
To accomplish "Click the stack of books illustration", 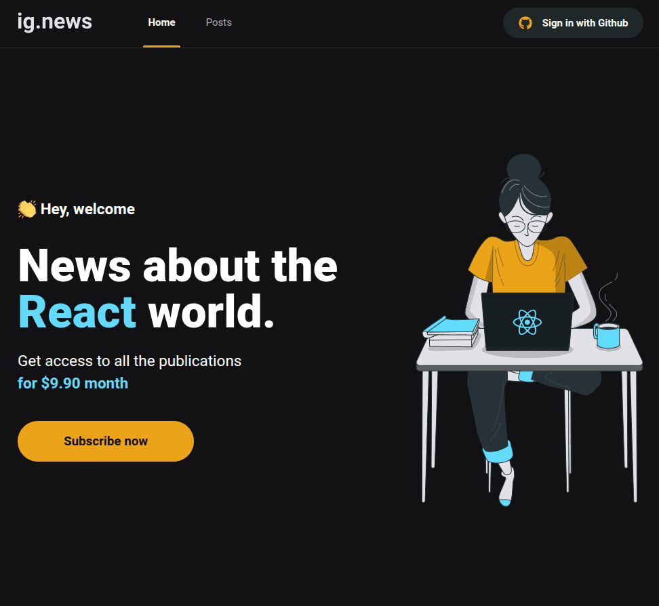I will coord(451,334).
